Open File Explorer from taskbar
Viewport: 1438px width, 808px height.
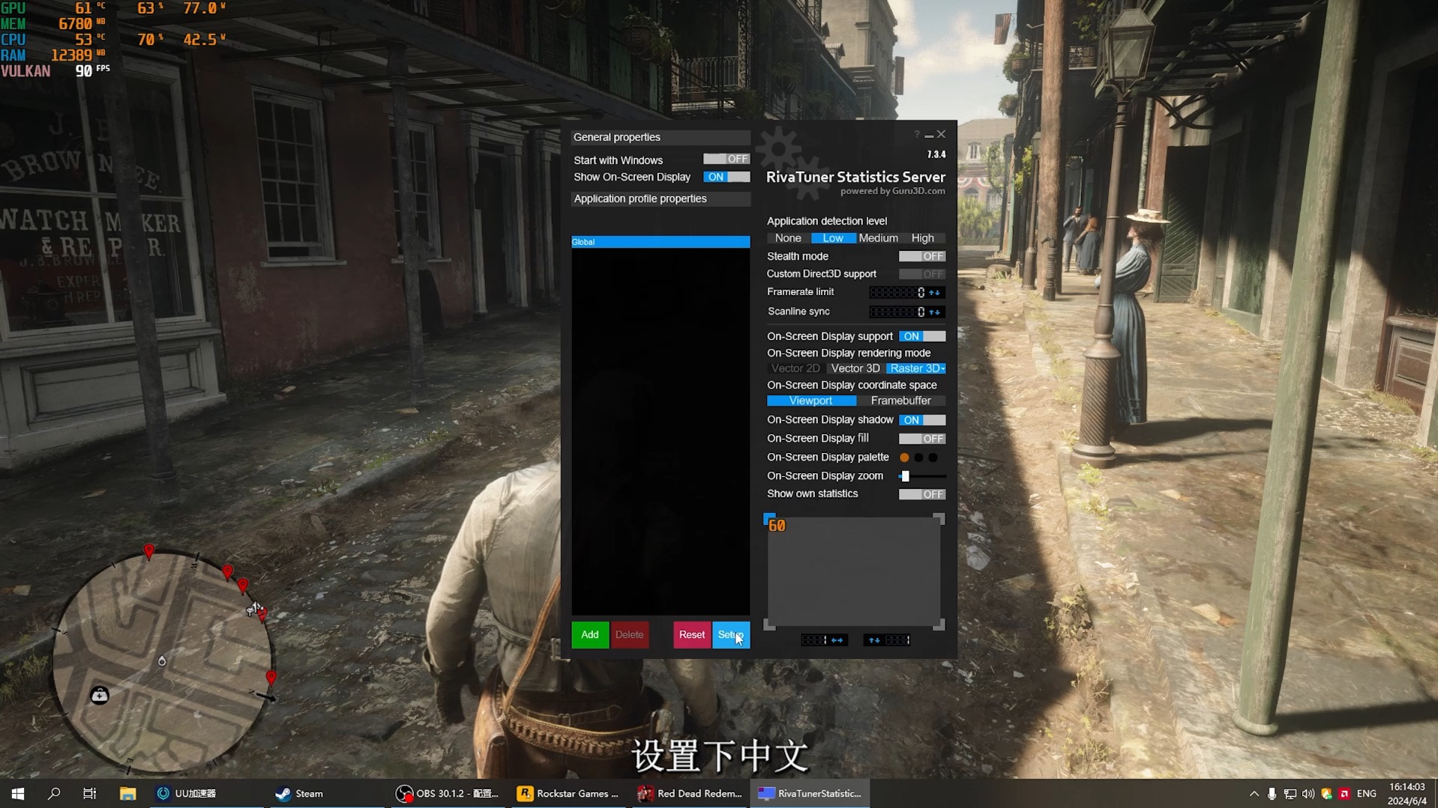(x=127, y=794)
